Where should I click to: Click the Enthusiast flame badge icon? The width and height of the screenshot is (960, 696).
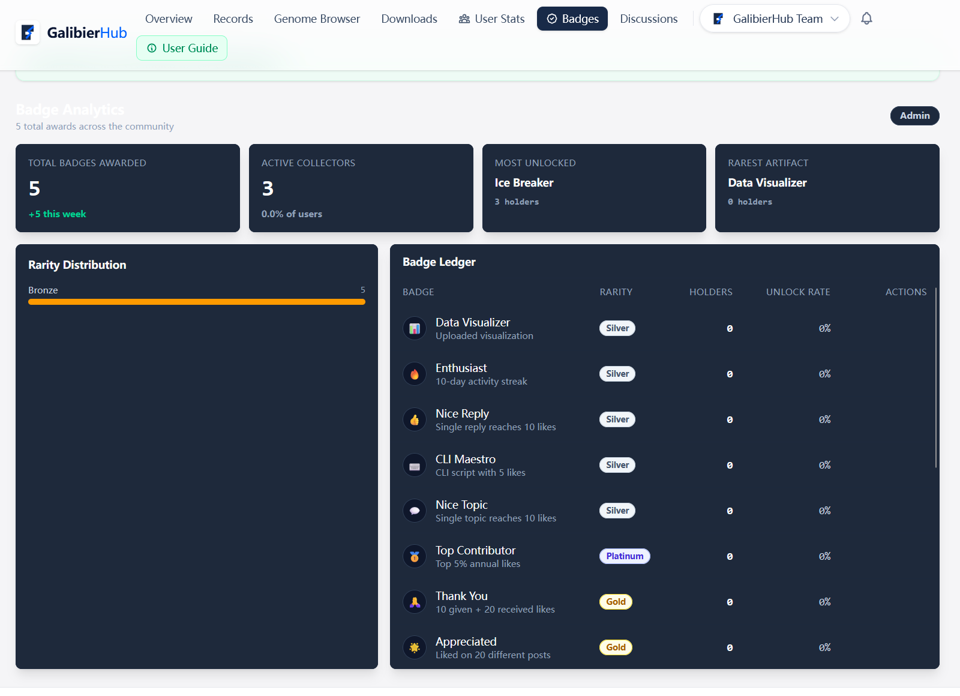[415, 374]
